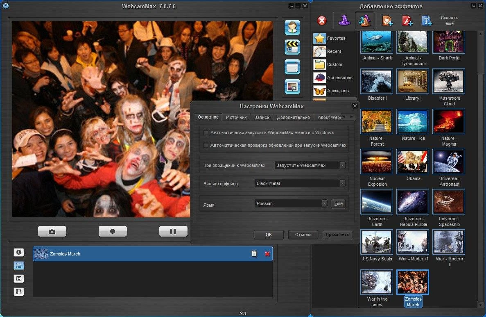This screenshot has height=317, width=486.
Task: Select the Zombies March row in the effects list
Action: coord(152,254)
